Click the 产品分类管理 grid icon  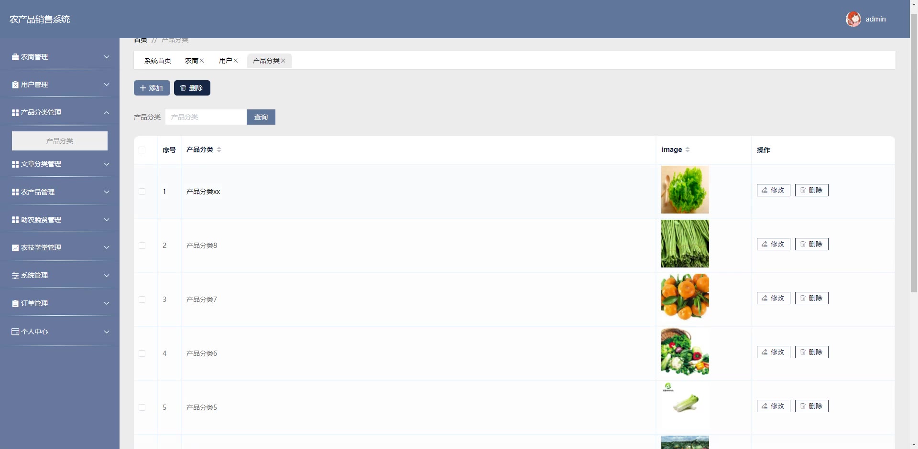pos(15,112)
